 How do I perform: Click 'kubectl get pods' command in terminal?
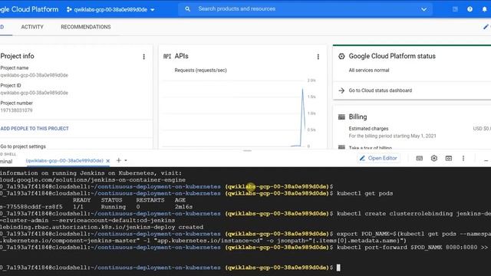click(365, 193)
